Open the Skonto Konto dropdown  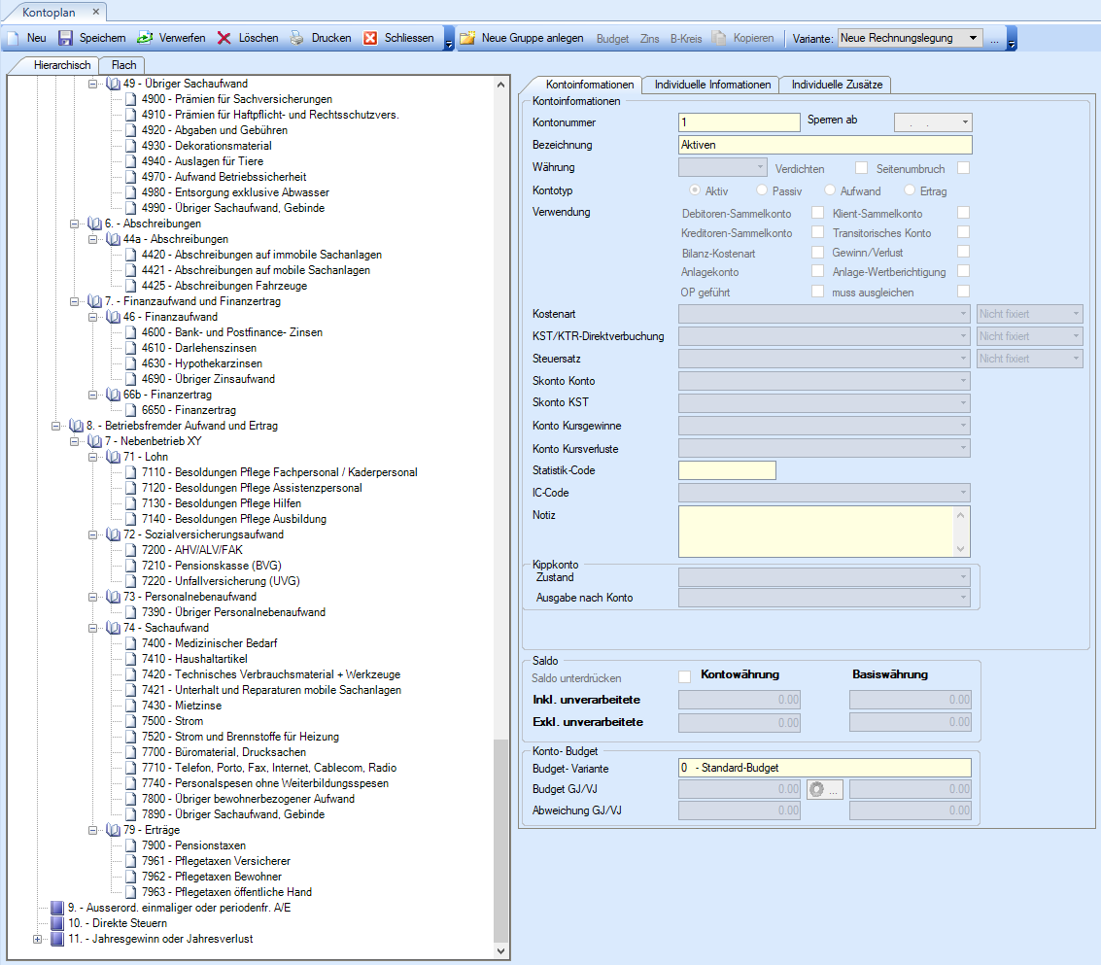point(963,381)
